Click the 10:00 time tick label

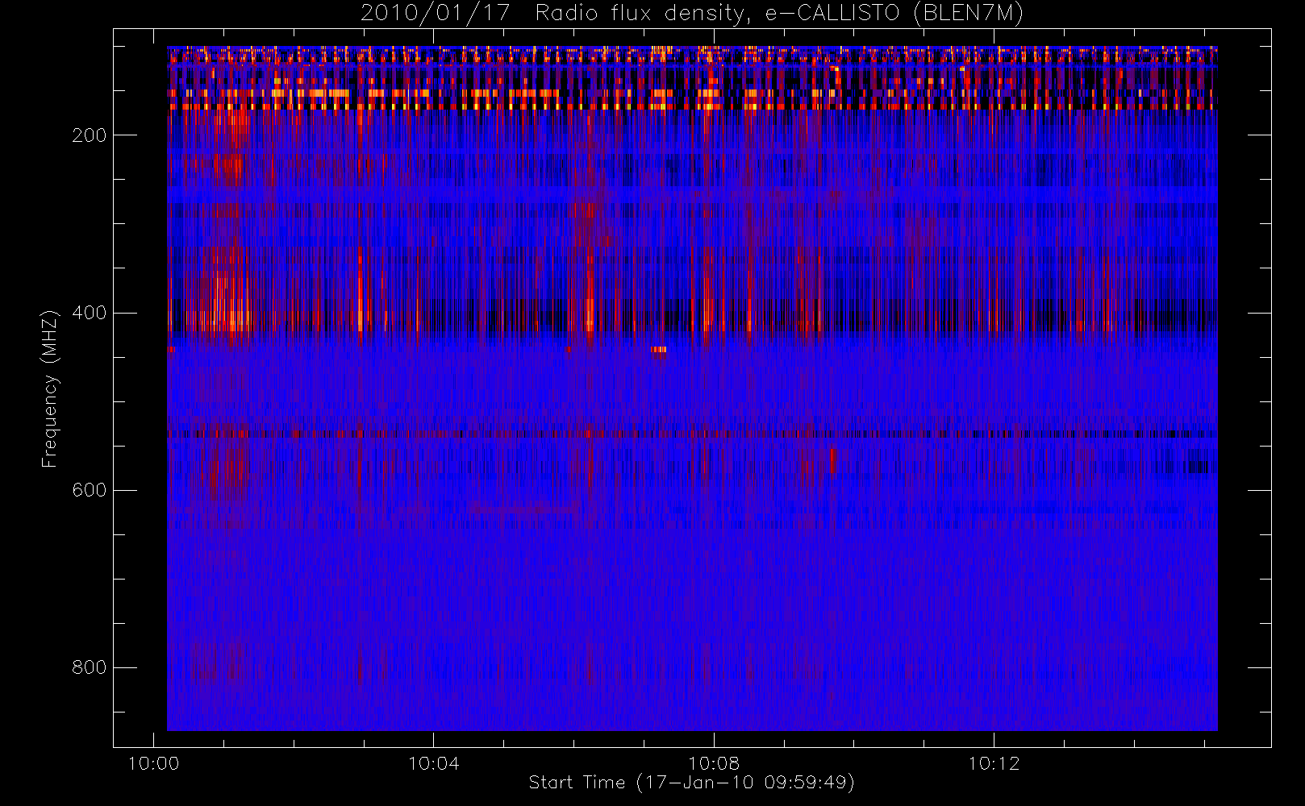coord(153,763)
